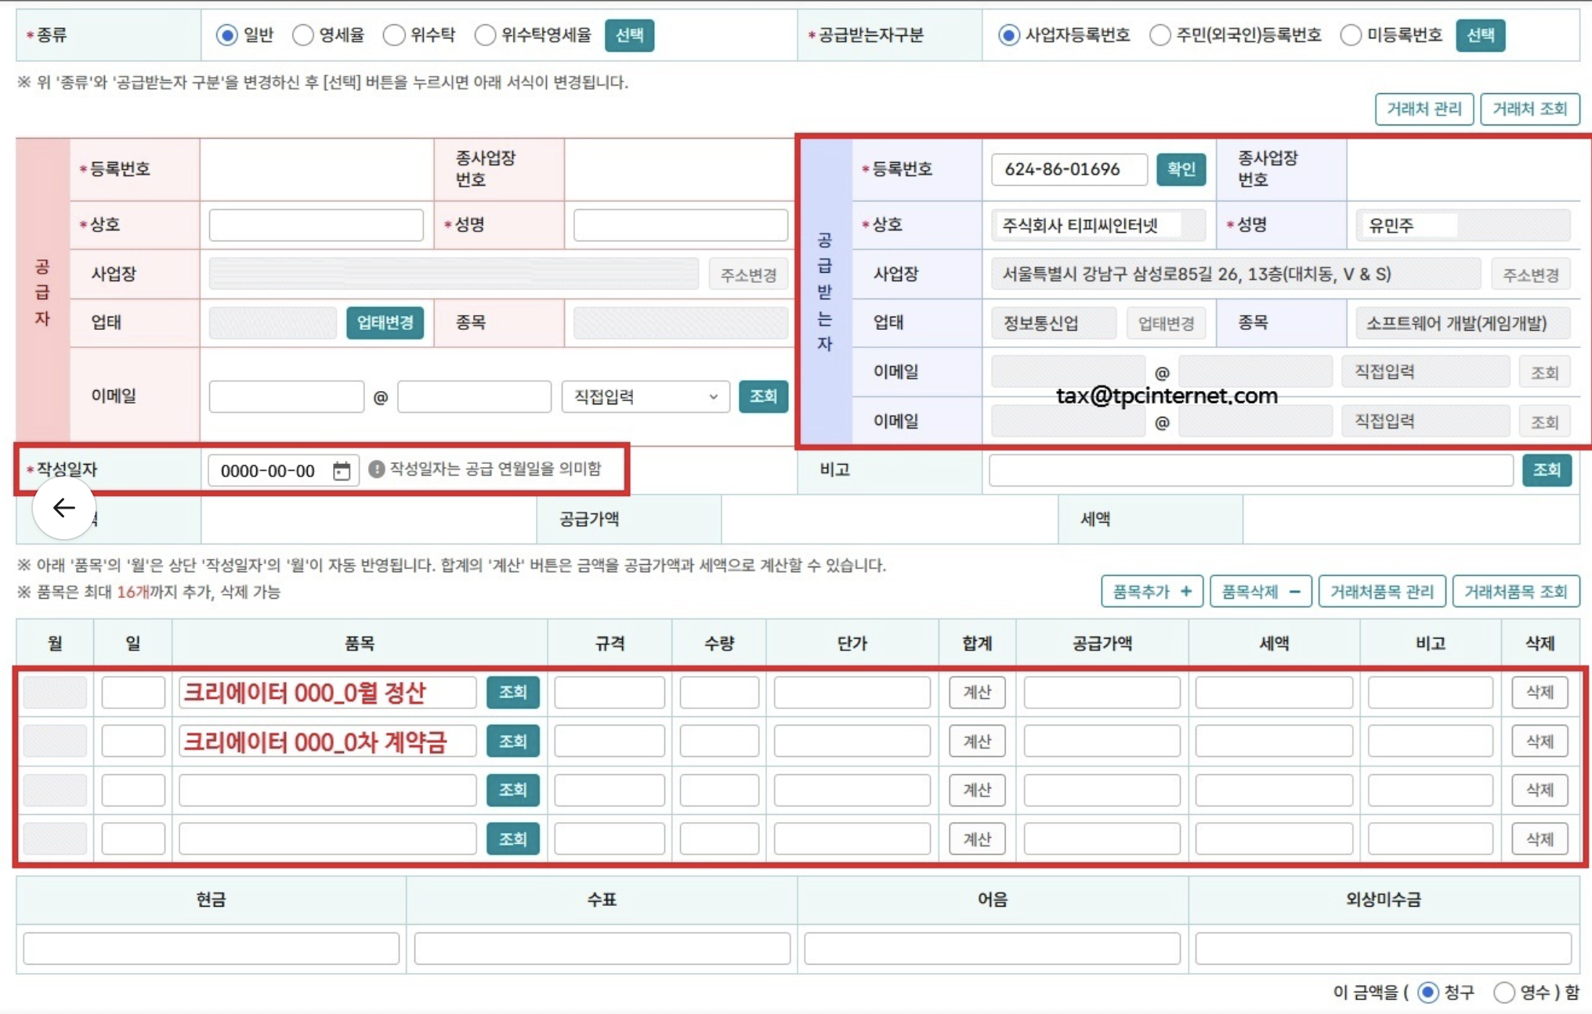
Task: Select 미등록번호 radio option
Action: (1351, 35)
